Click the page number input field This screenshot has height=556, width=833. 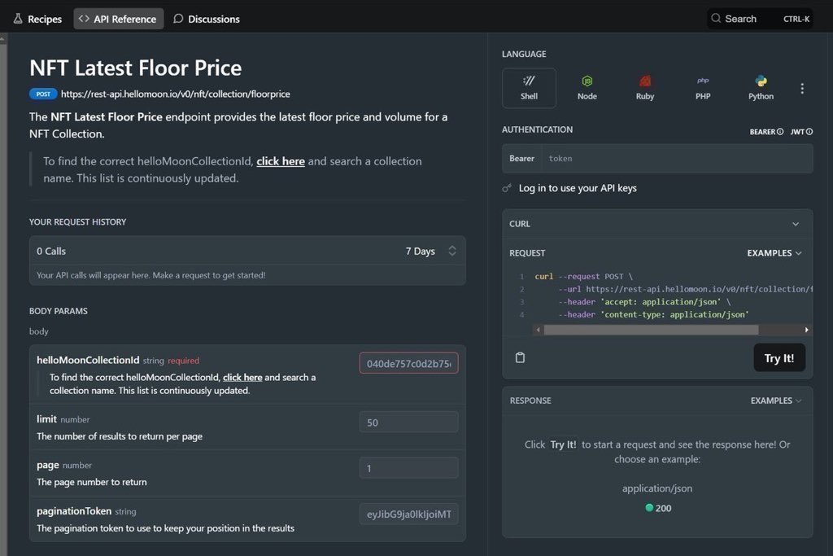(x=408, y=468)
